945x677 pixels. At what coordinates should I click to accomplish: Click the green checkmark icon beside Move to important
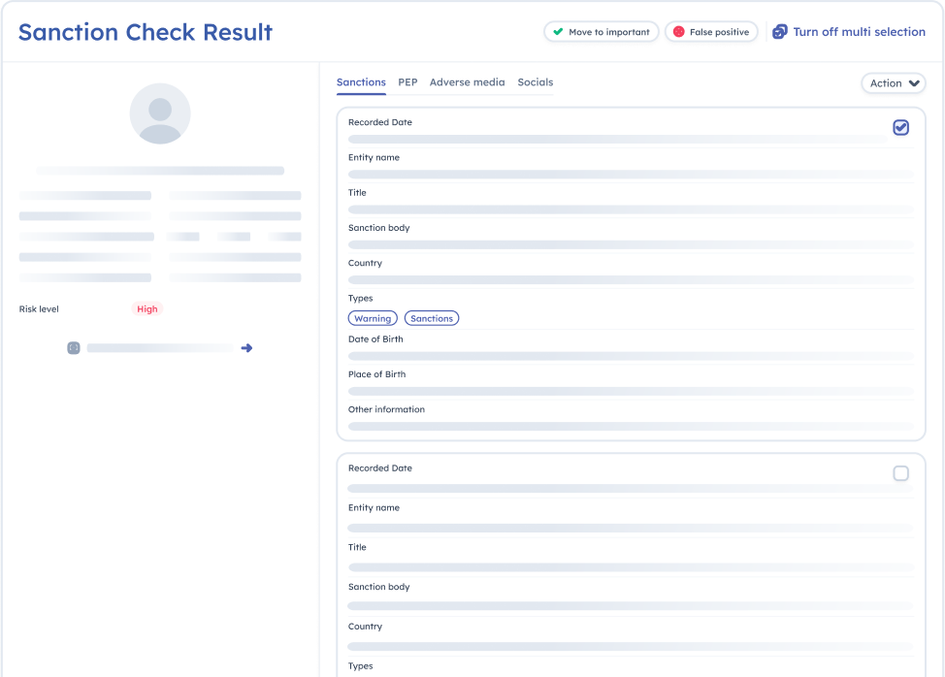click(558, 32)
